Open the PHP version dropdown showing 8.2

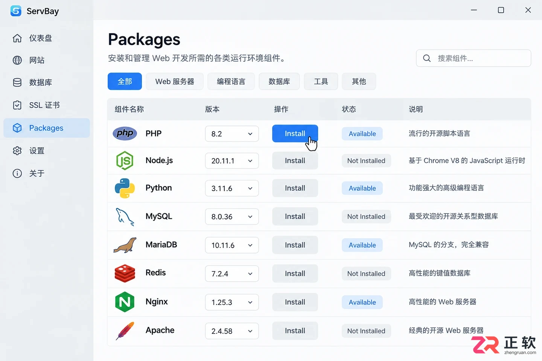coord(232,134)
